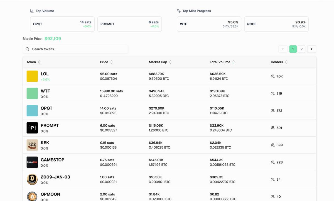Screen dimensions: 334x201
Task: Click GAMESTOP total volume $544.39
Action: click(217, 160)
